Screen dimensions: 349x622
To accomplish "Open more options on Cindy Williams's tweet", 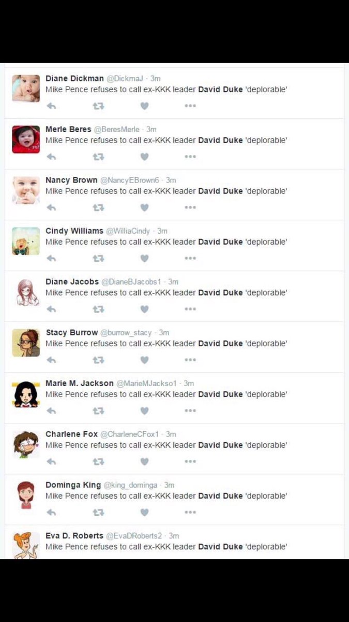I will (x=190, y=258).
